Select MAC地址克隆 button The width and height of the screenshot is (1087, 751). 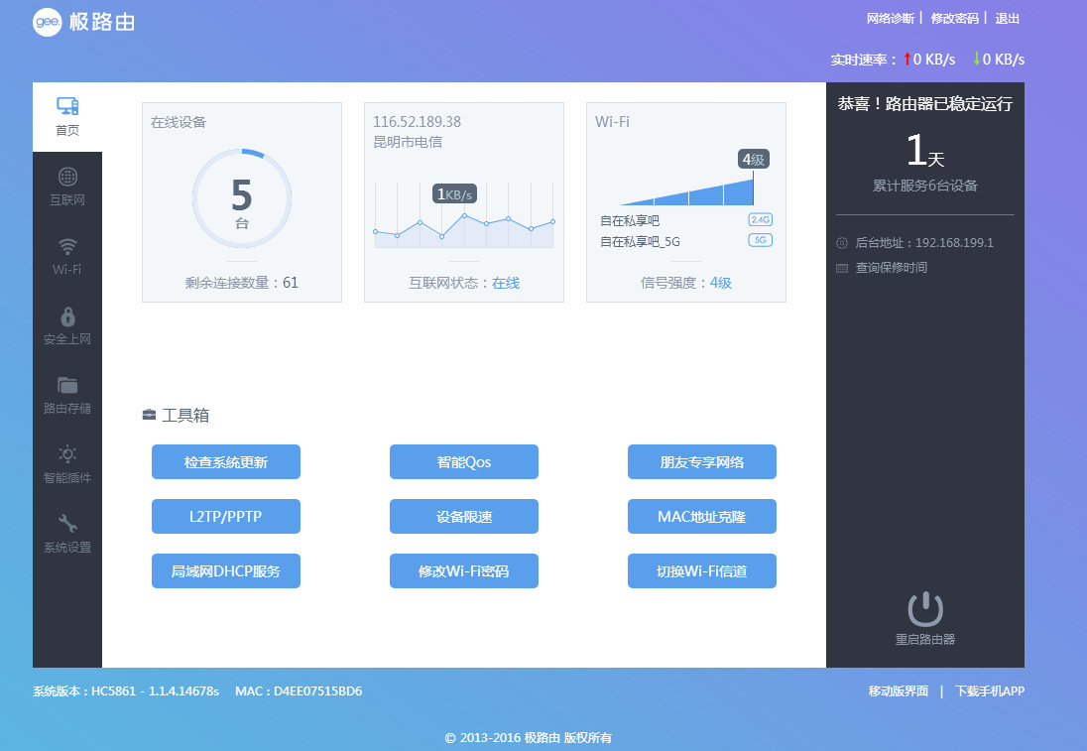coord(702,517)
